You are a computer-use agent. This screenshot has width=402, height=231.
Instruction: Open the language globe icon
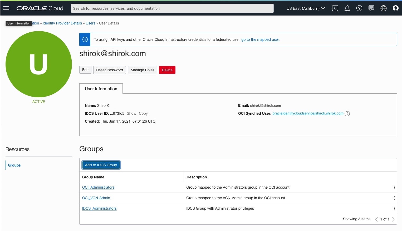384,8
